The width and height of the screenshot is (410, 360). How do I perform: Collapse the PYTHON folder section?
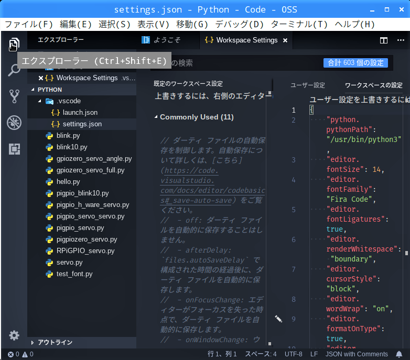pos(33,90)
